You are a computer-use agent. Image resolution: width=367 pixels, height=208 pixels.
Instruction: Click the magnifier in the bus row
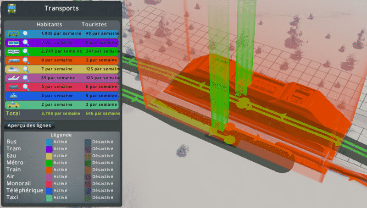click(26, 33)
